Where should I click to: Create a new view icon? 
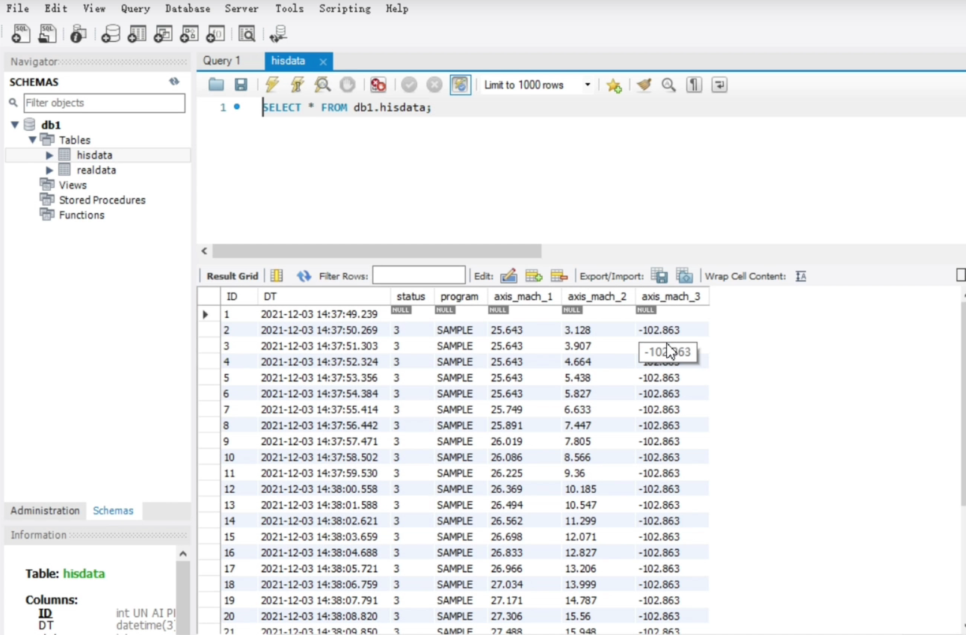click(163, 34)
